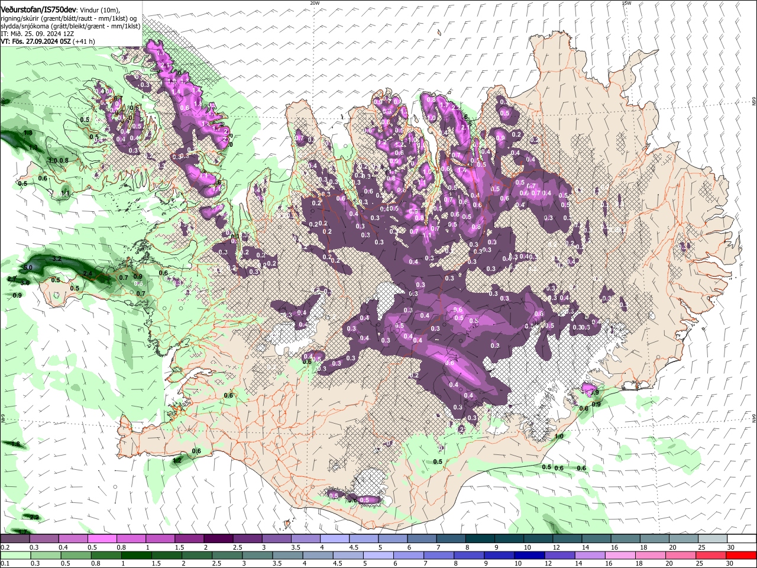Click the Veðurstofan/IS750dev title text
Viewport: 757px width, 568px height.
[38, 9]
